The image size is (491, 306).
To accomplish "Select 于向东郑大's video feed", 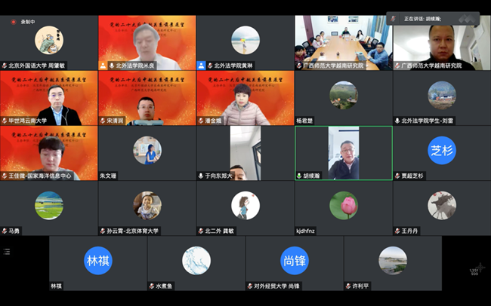I will (246, 153).
